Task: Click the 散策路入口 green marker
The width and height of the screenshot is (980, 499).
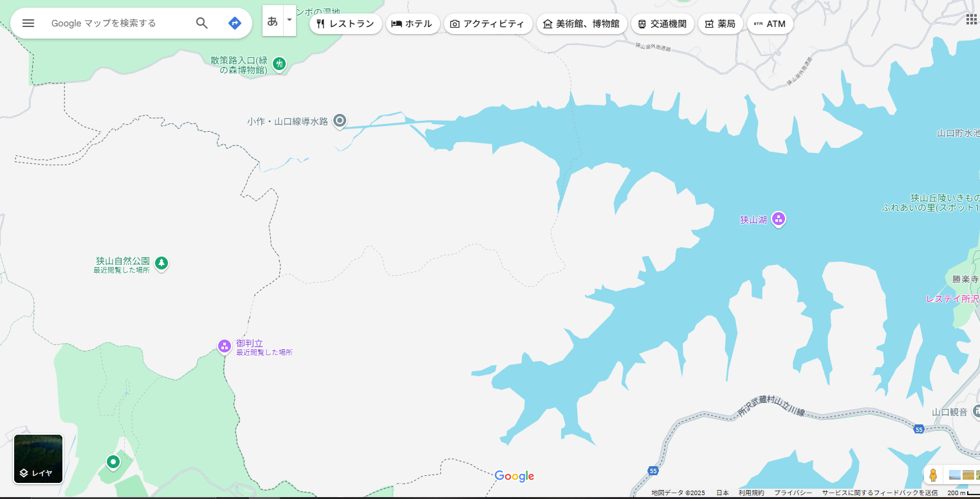Action: click(x=280, y=64)
